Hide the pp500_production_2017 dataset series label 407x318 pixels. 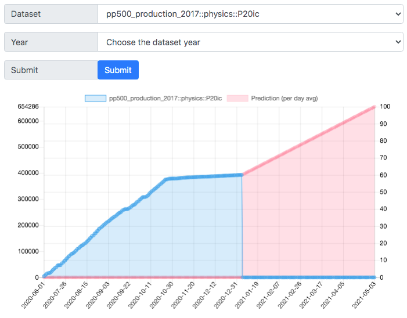pos(165,98)
